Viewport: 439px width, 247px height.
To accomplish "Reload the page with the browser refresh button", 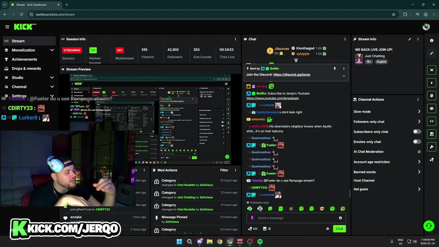I will 21,14.
